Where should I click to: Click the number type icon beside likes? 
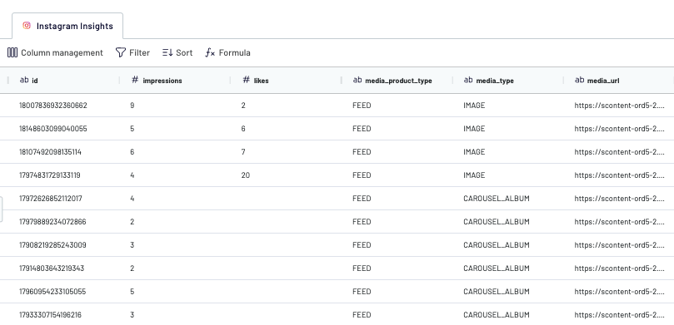[247, 80]
